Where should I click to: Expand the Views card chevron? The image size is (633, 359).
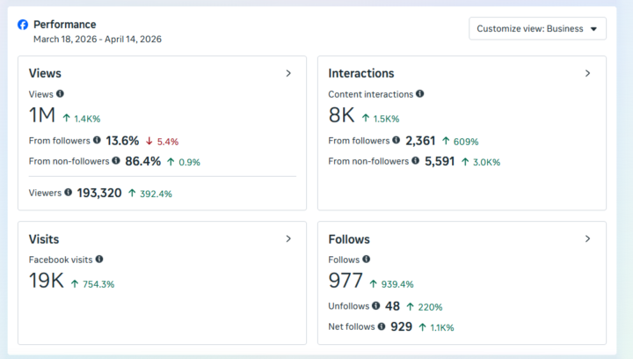coord(288,73)
